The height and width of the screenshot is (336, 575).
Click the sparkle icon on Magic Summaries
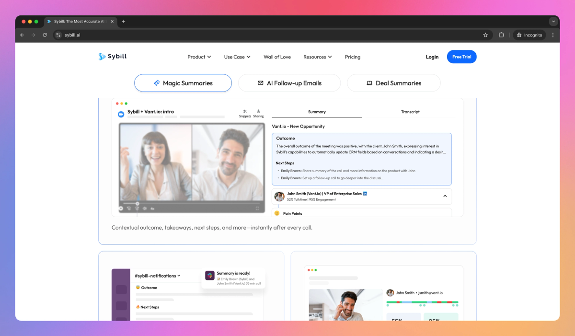click(157, 83)
